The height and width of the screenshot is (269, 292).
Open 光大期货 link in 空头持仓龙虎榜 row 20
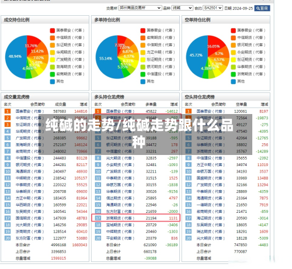point(211,238)
